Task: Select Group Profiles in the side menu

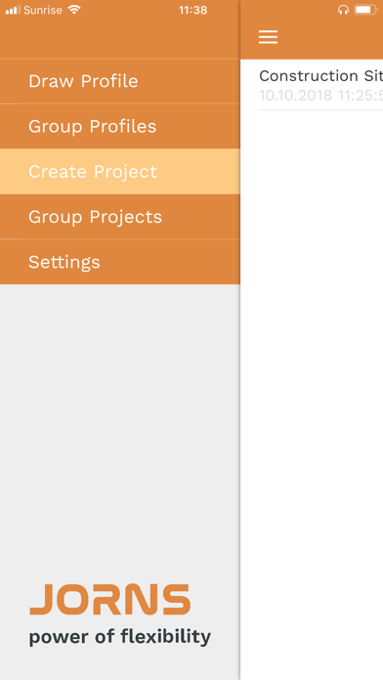Action: point(120,126)
